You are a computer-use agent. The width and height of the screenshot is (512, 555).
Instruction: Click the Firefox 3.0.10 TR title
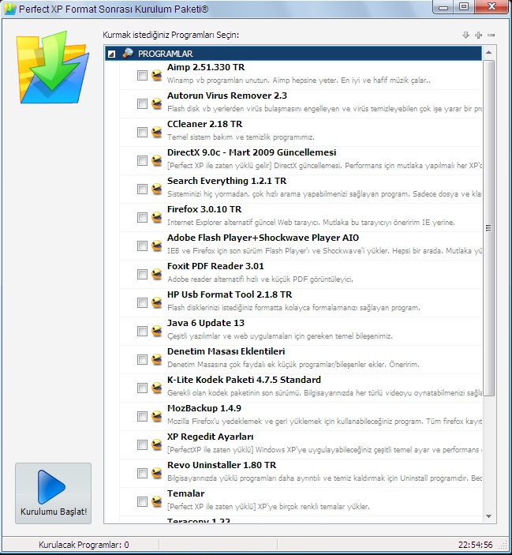point(204,209)
